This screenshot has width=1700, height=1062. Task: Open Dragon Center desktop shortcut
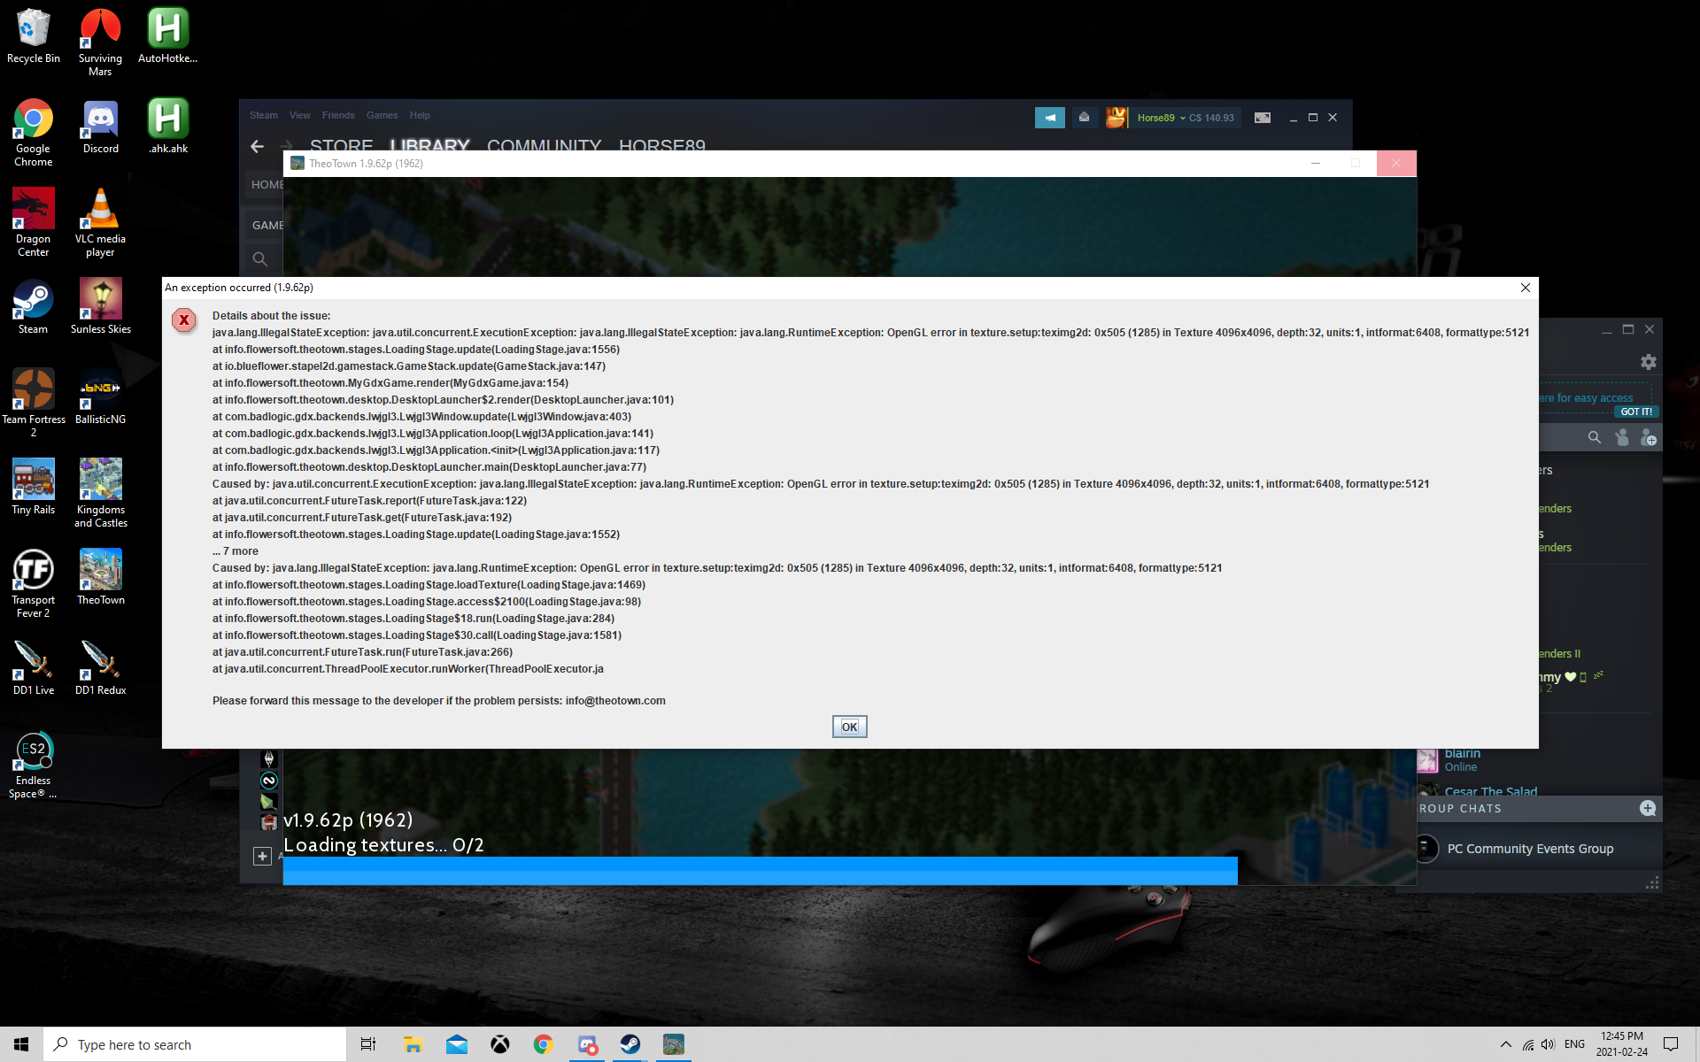pyautogui.click(x=34, y=223)
